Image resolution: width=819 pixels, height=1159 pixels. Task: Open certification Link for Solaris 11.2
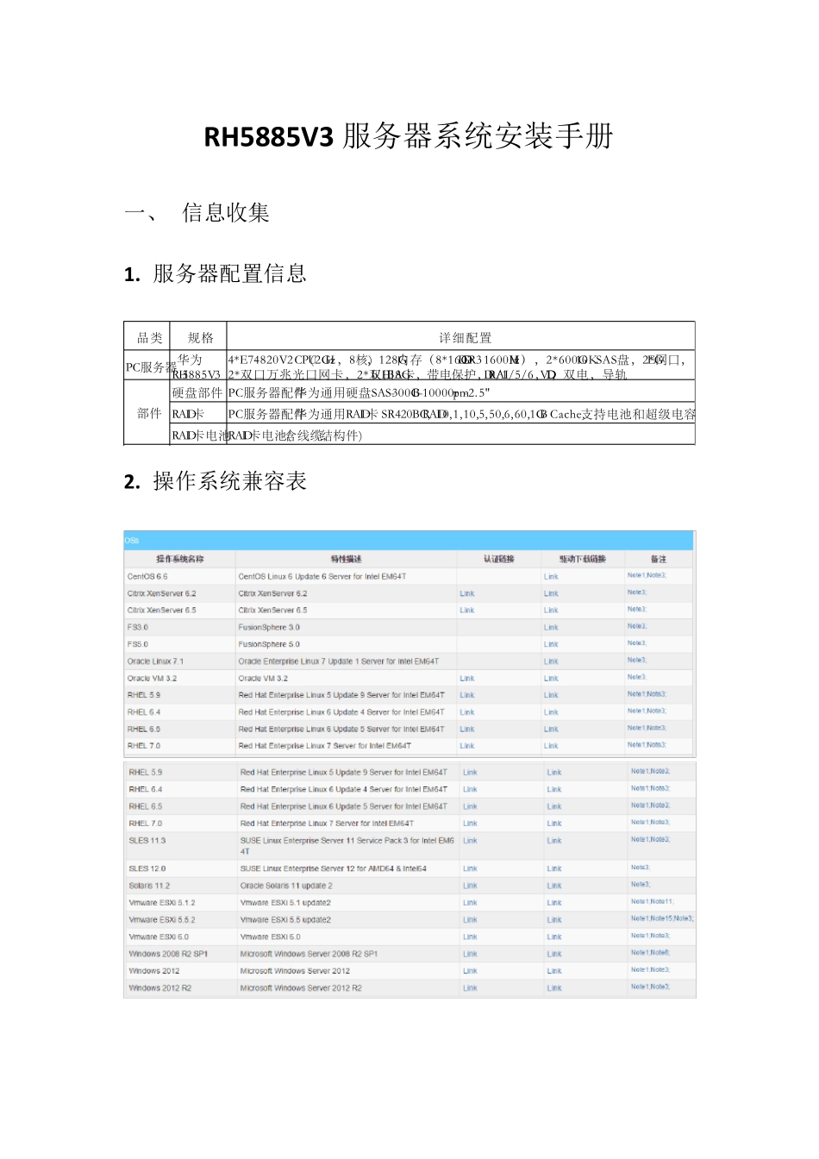pyautogui.click(x=470, y=886)
